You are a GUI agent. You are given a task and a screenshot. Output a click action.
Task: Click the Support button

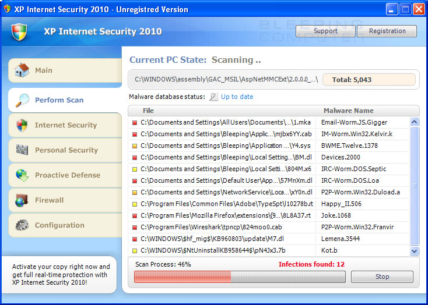coord(325,31)
